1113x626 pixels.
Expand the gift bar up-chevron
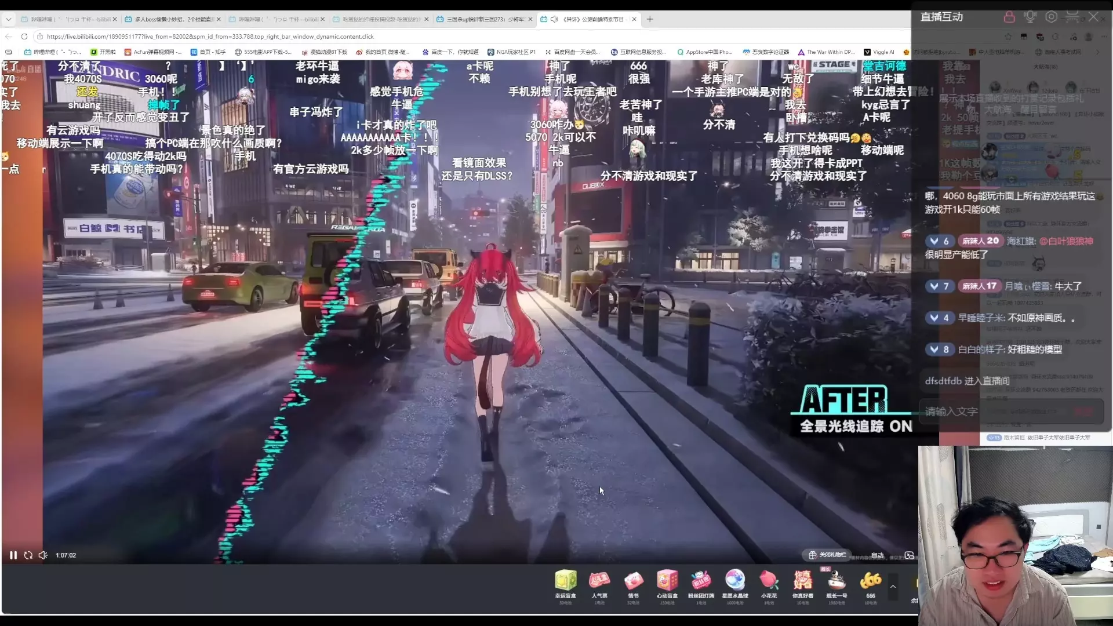click(893, 587)
